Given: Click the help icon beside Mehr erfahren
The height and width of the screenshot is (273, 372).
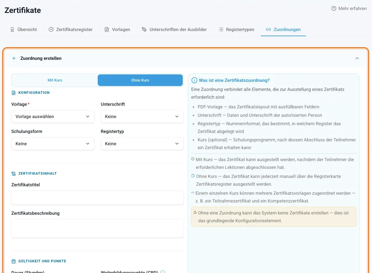Looking at the screenshot, I should 334,8.
